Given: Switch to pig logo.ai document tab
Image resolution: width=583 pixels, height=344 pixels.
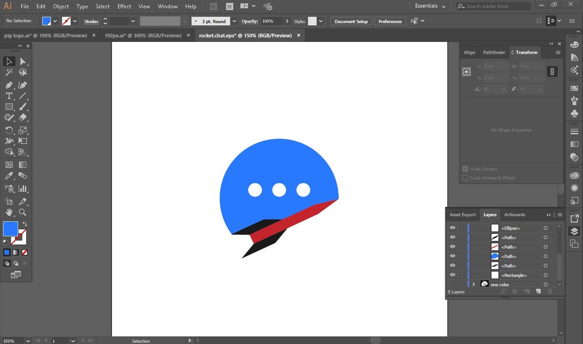Looking at the screenshot, I should tap(46, 36).
